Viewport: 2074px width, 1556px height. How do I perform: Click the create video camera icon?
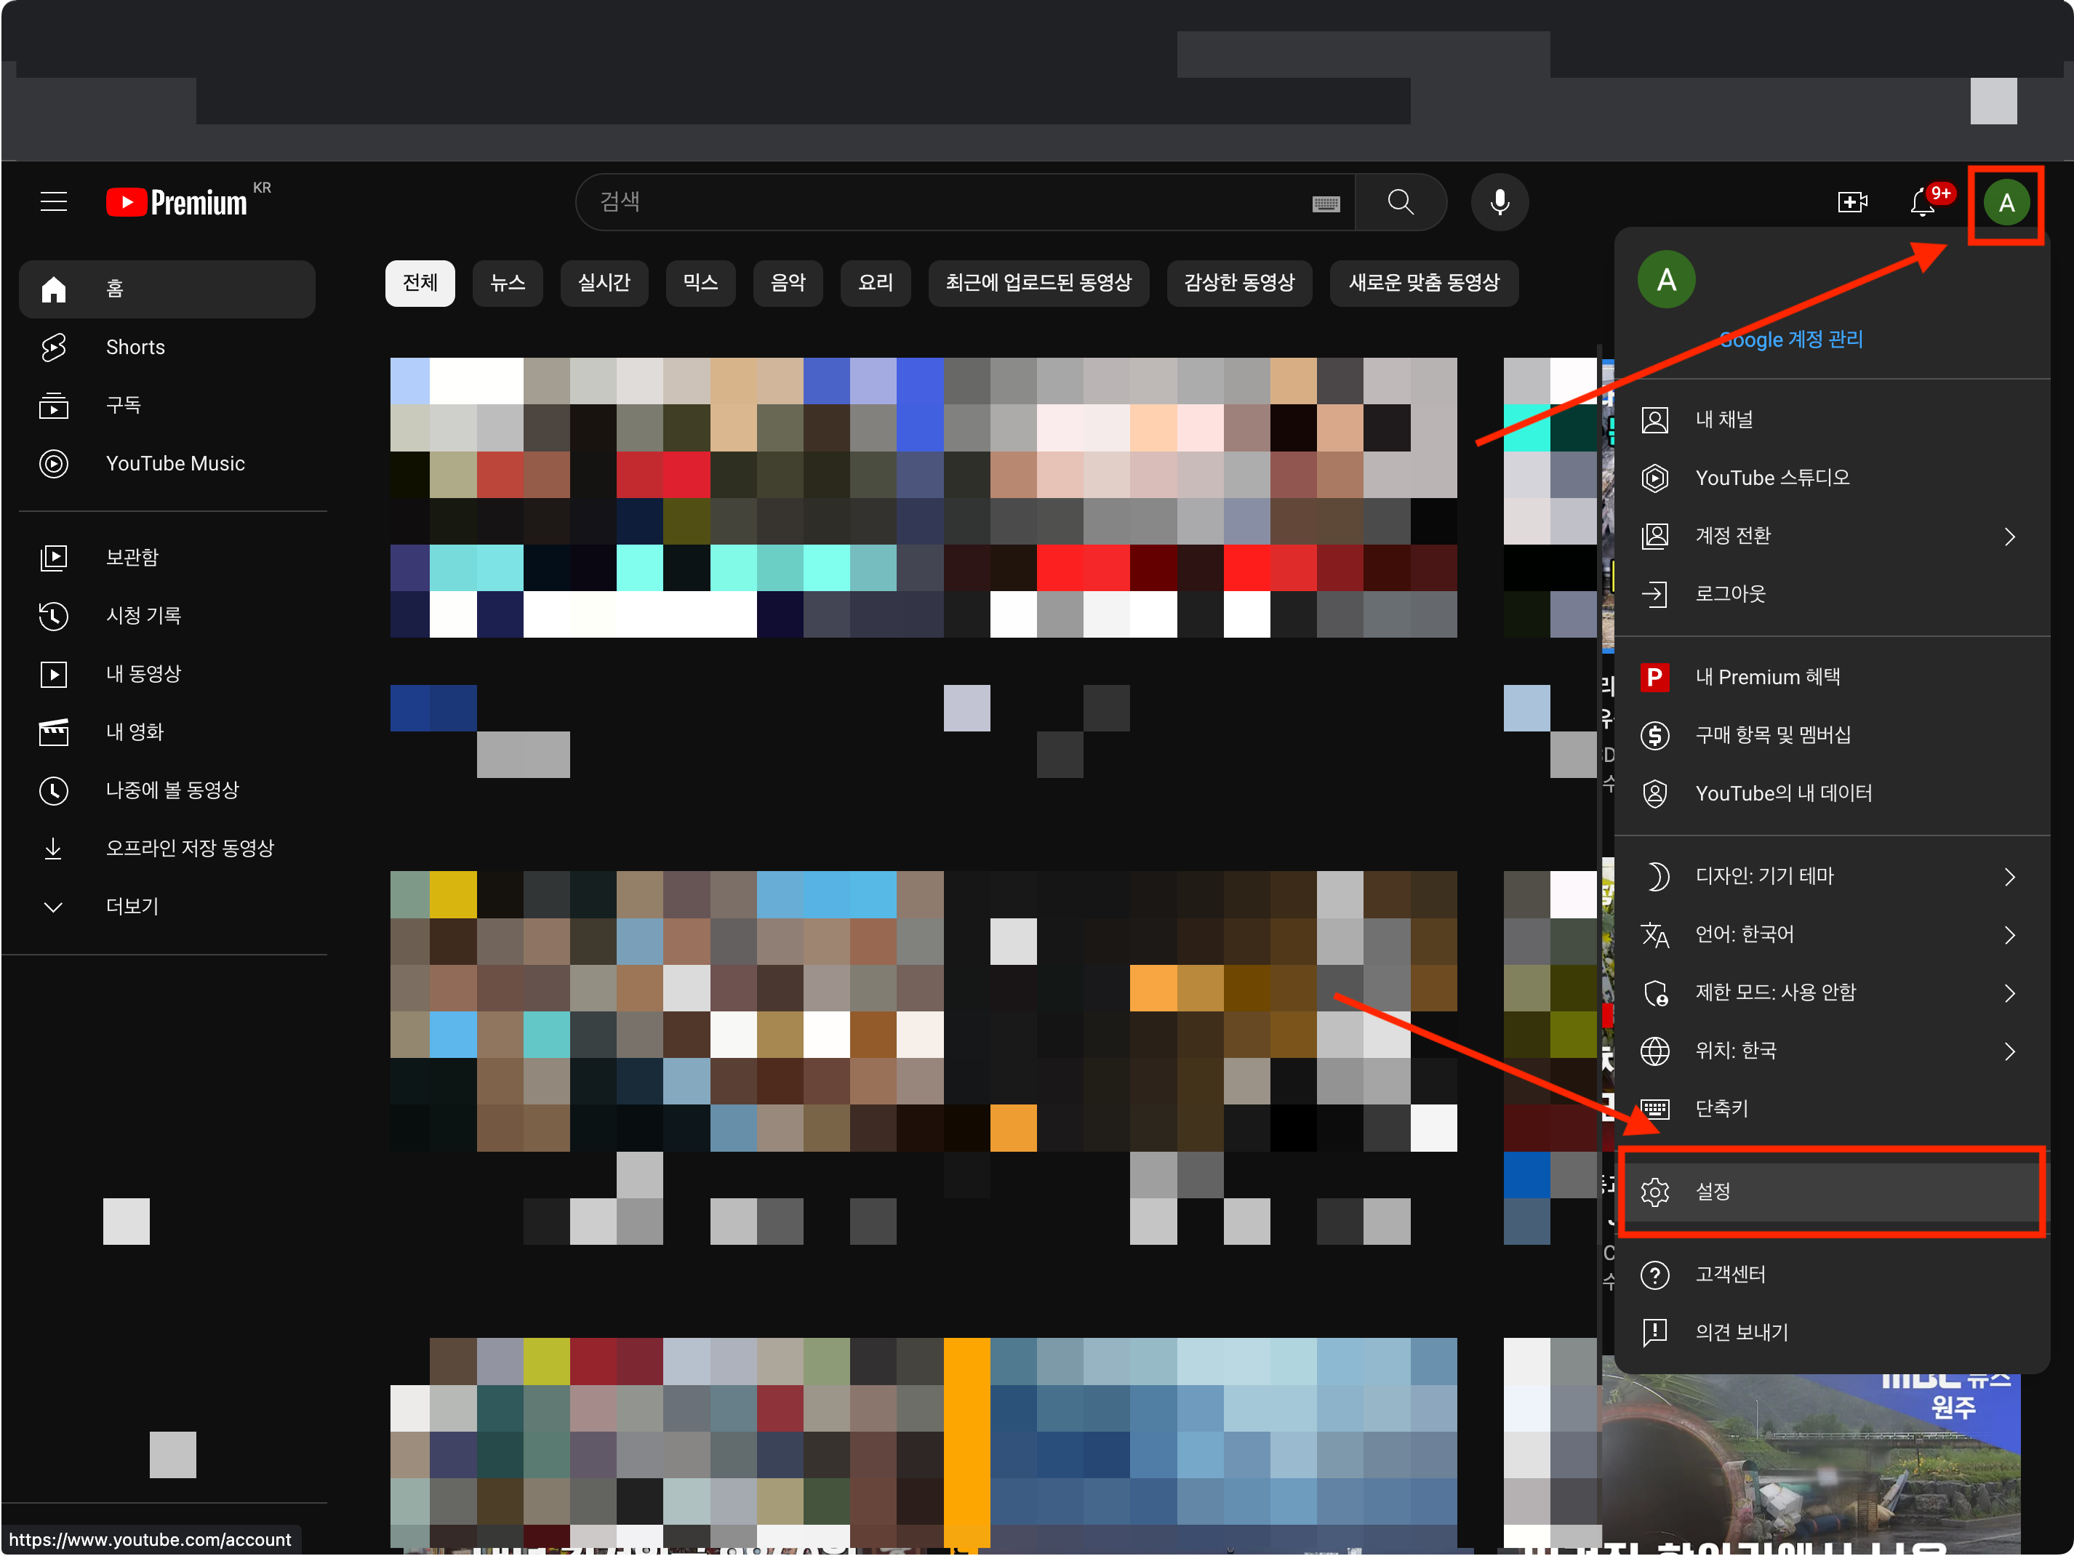click(x=1851, y=201)
